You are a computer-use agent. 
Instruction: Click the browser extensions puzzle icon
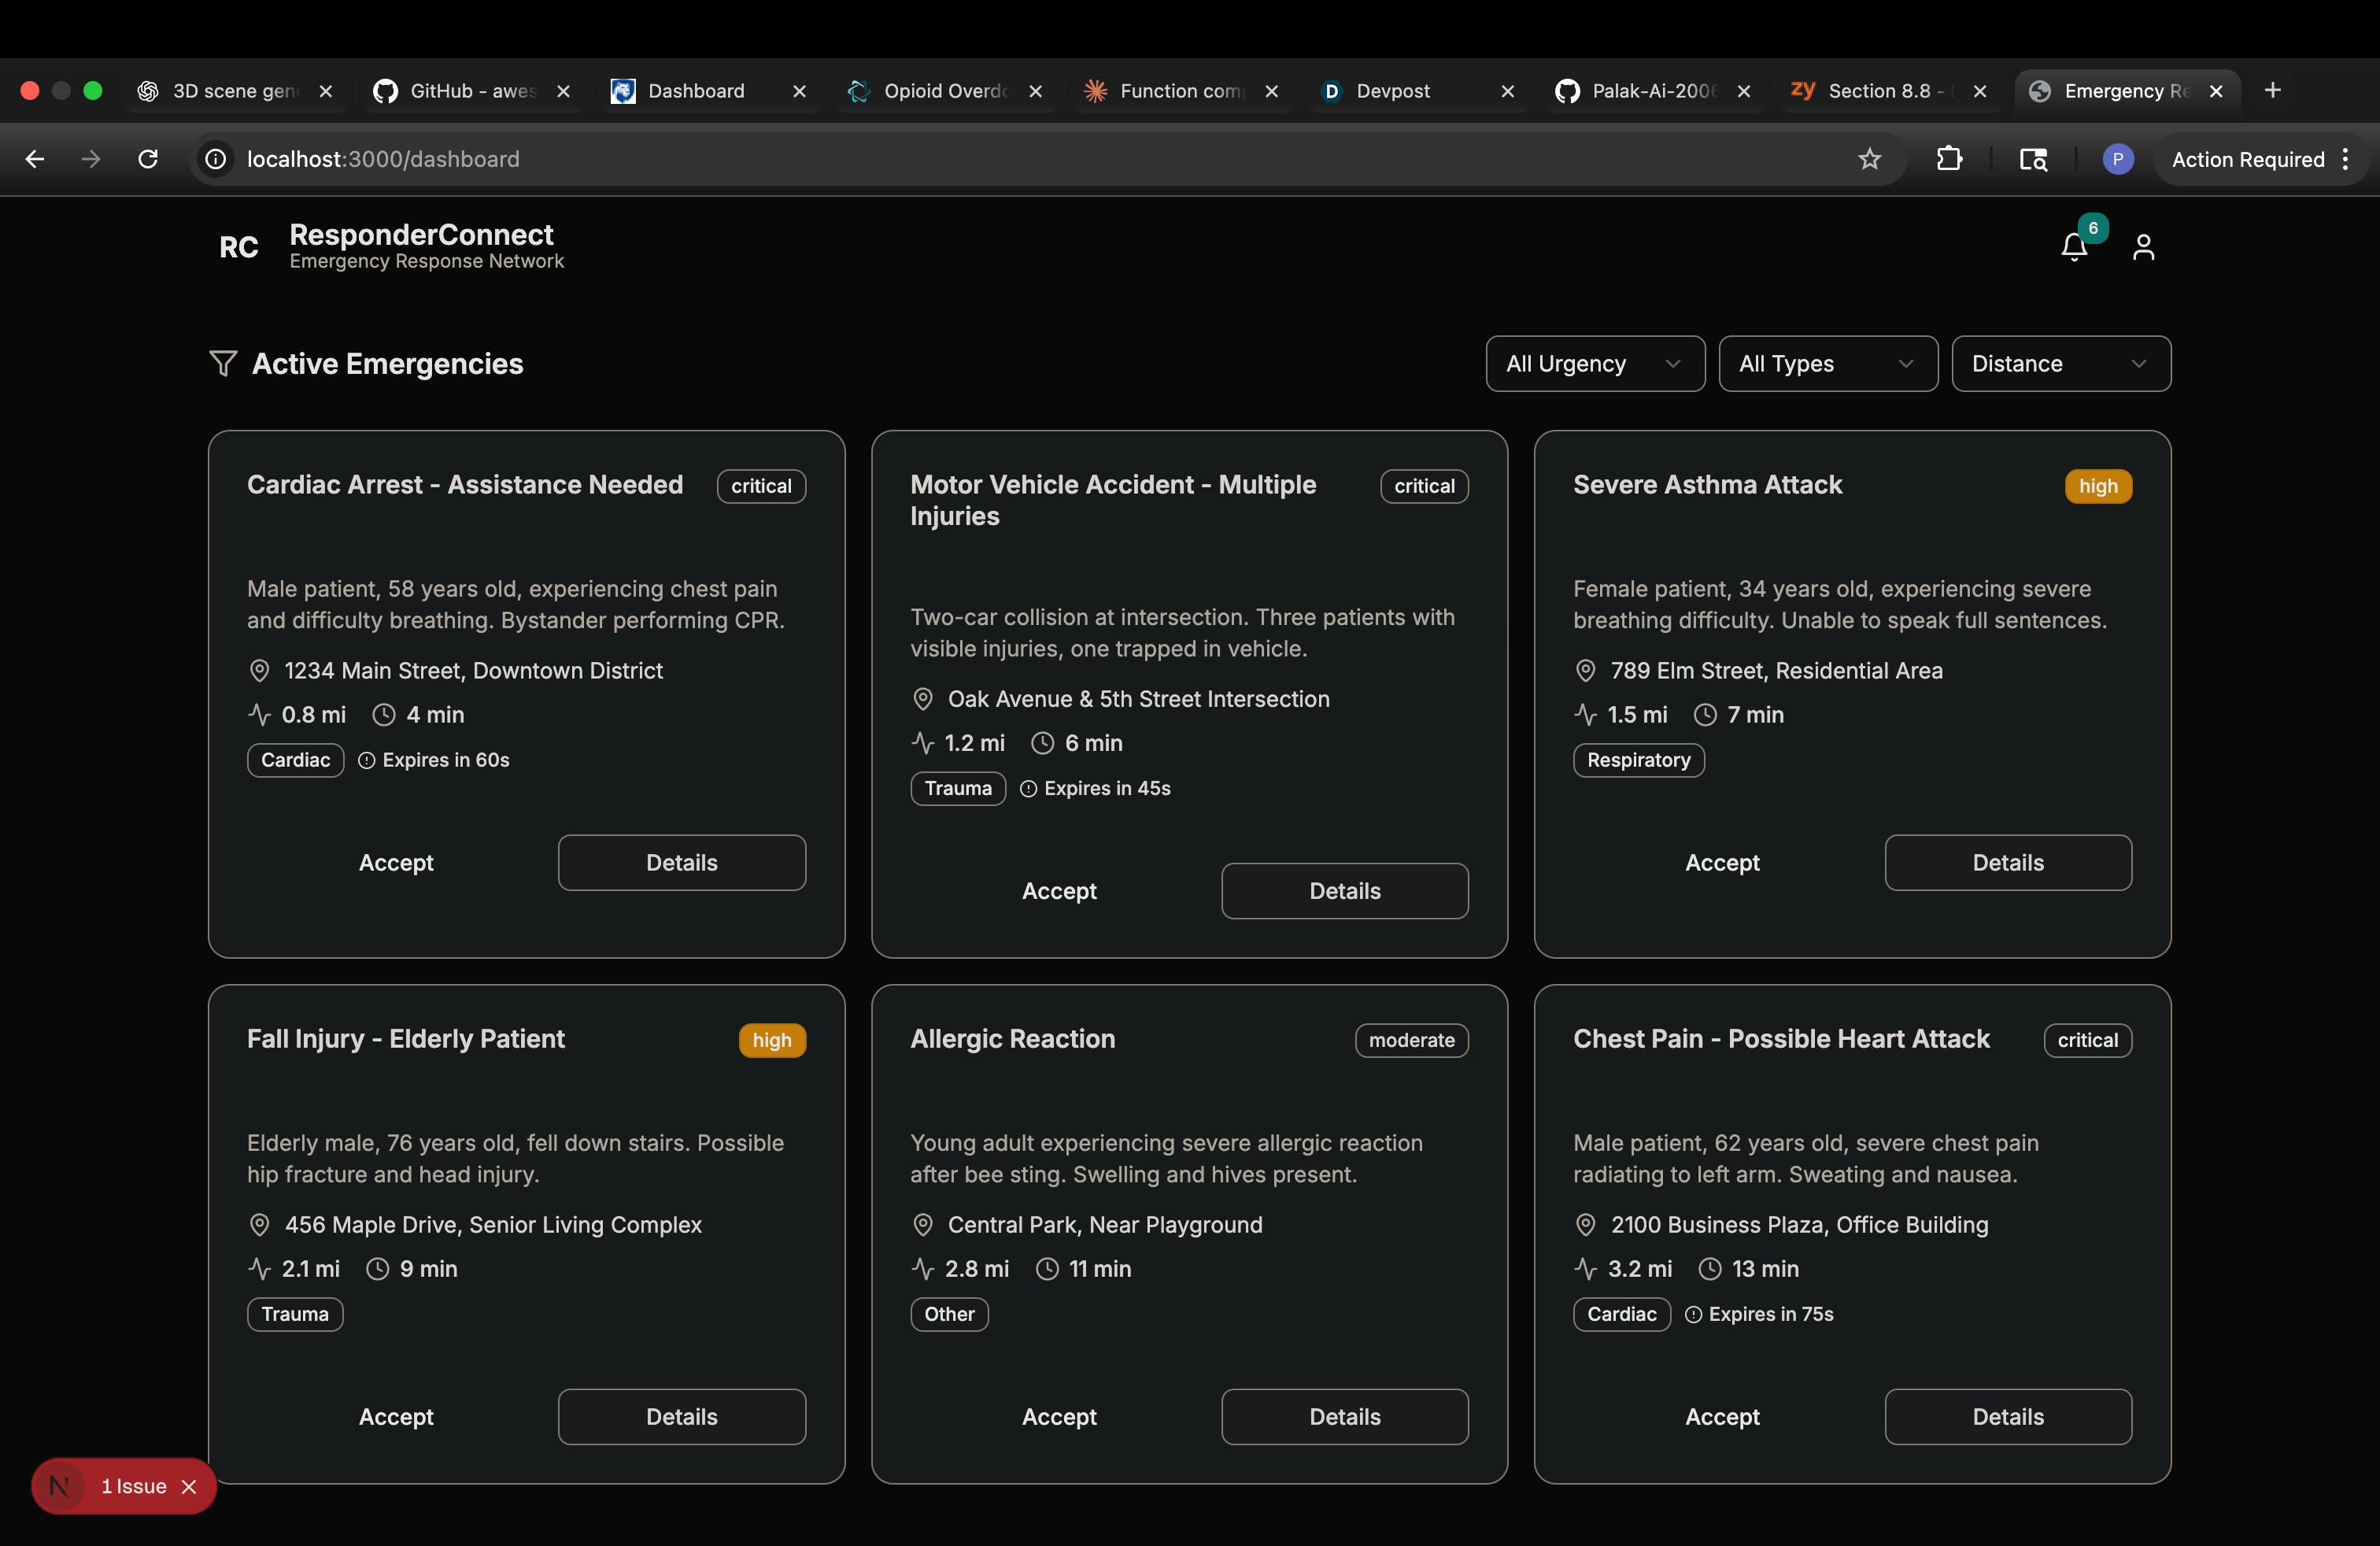pos(1949,159)
